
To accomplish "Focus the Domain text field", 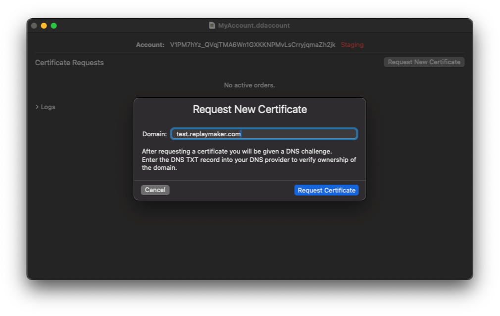I will (x=264, y=134).
